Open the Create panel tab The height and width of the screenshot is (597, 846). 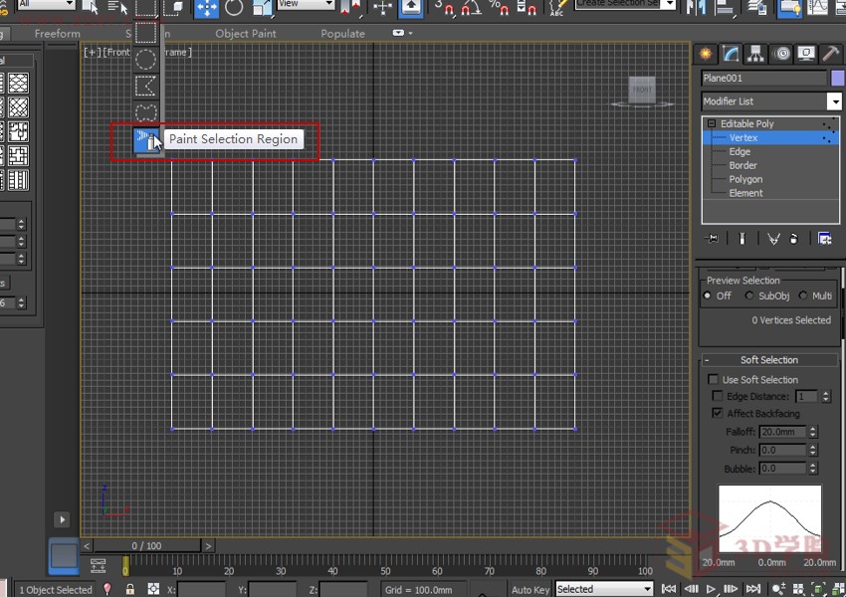[x=707, y=54]
